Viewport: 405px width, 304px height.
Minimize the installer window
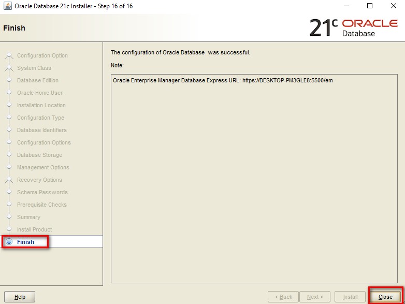coord(346,6)
